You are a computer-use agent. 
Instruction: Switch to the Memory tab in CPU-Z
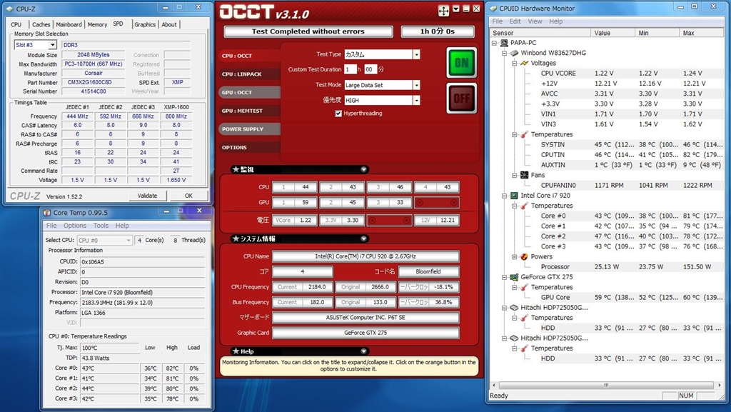[x=97, y=25]
